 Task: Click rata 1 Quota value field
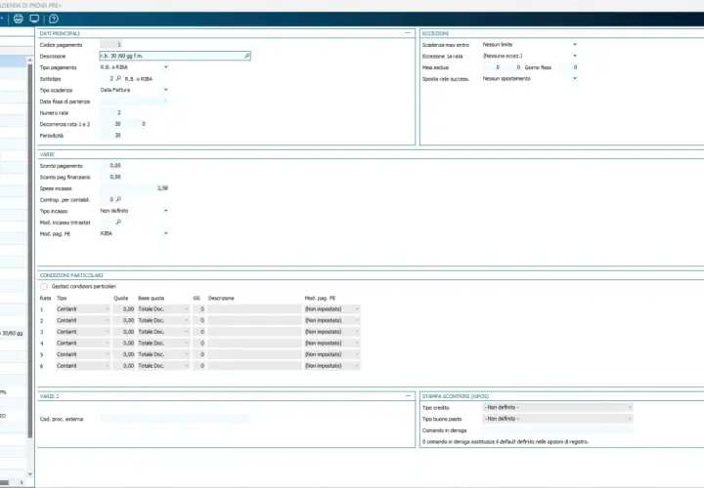(123, 309)
